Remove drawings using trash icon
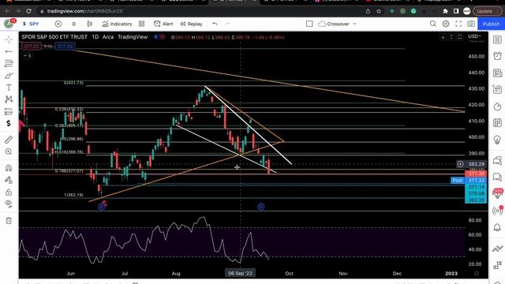Image resolution: width=505 pixels, height=284 pixels. click(x=9, y=221)
